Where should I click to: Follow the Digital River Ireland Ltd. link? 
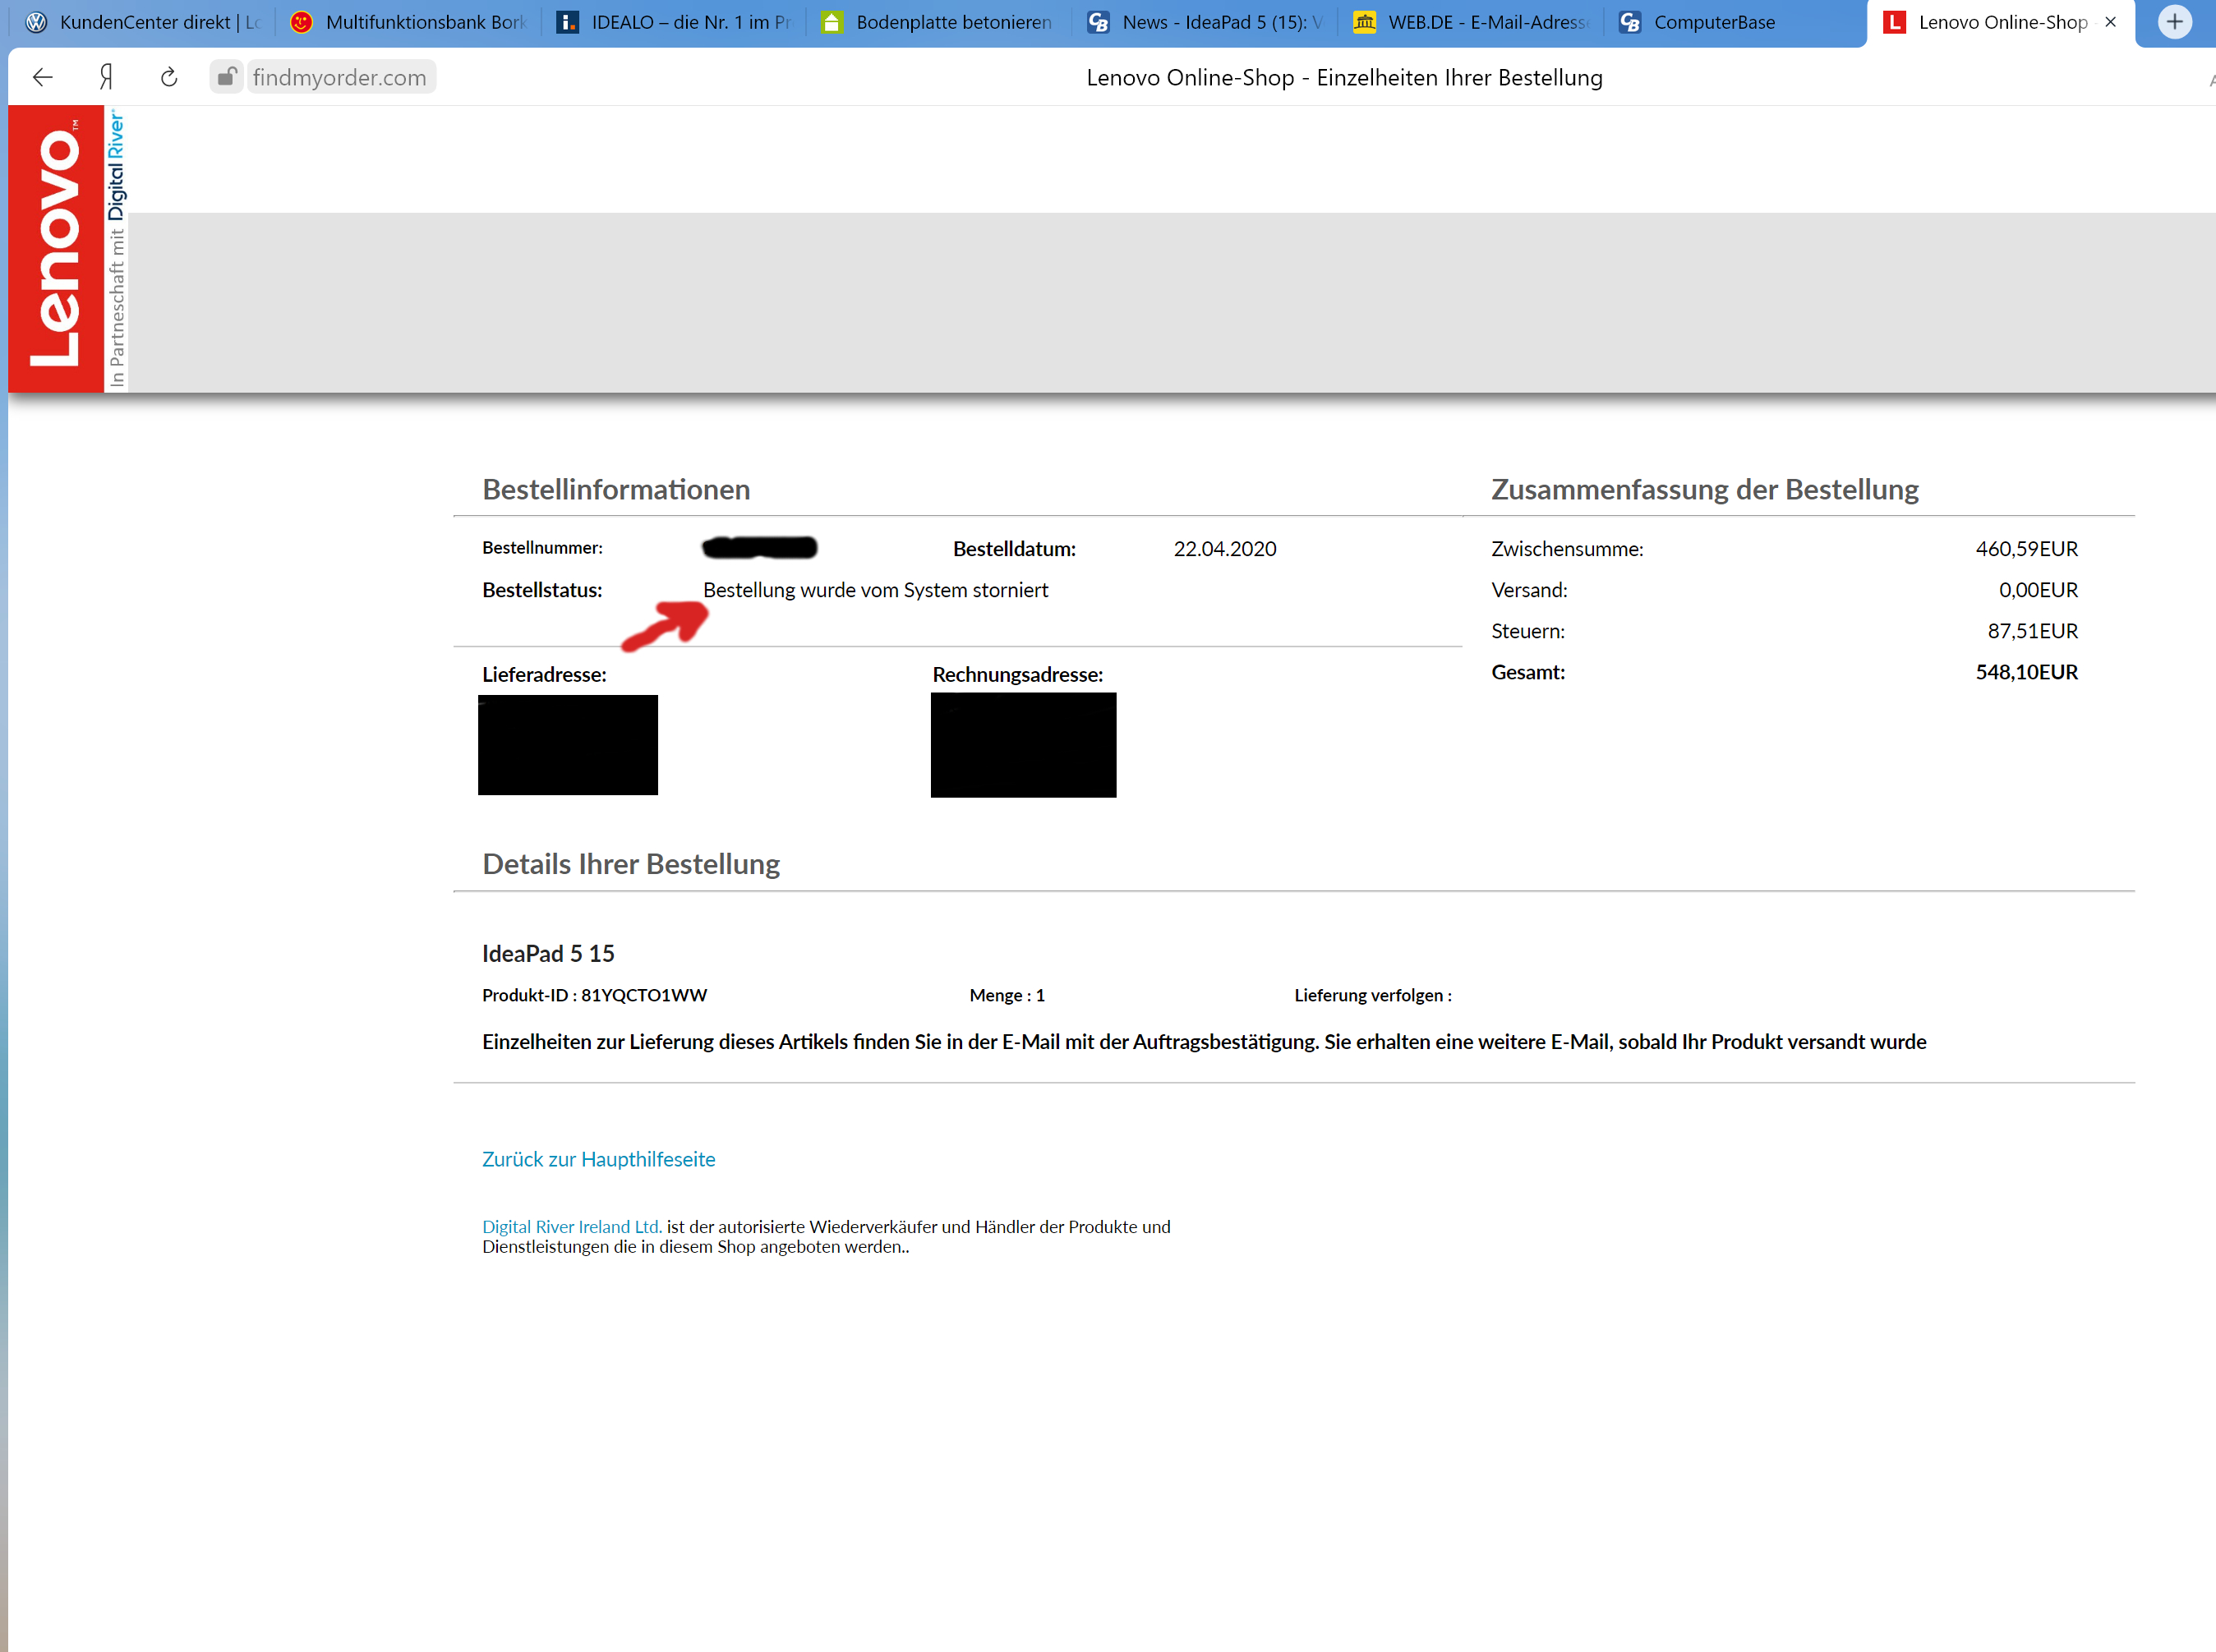point(571,1226)
